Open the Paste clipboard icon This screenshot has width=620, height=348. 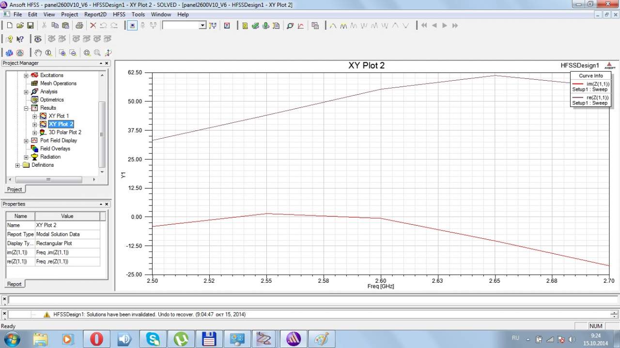[x=65, y=26]
